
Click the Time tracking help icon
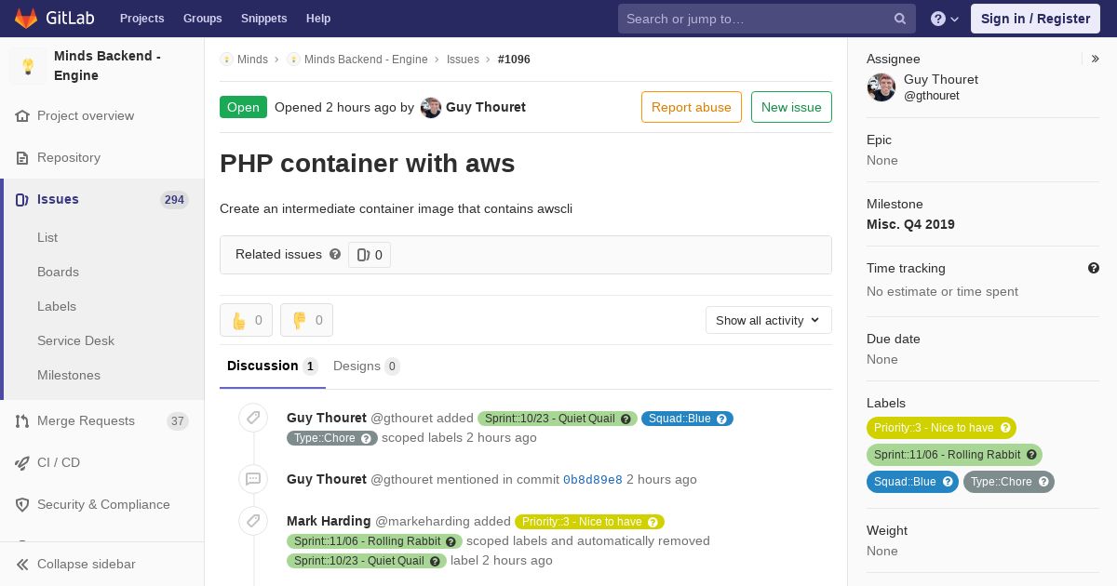(x=1094, y=268)
